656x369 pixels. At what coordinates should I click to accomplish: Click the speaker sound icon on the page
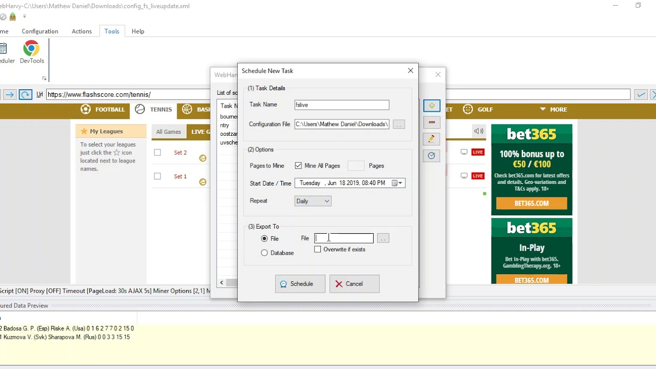(x=479, y=131)
